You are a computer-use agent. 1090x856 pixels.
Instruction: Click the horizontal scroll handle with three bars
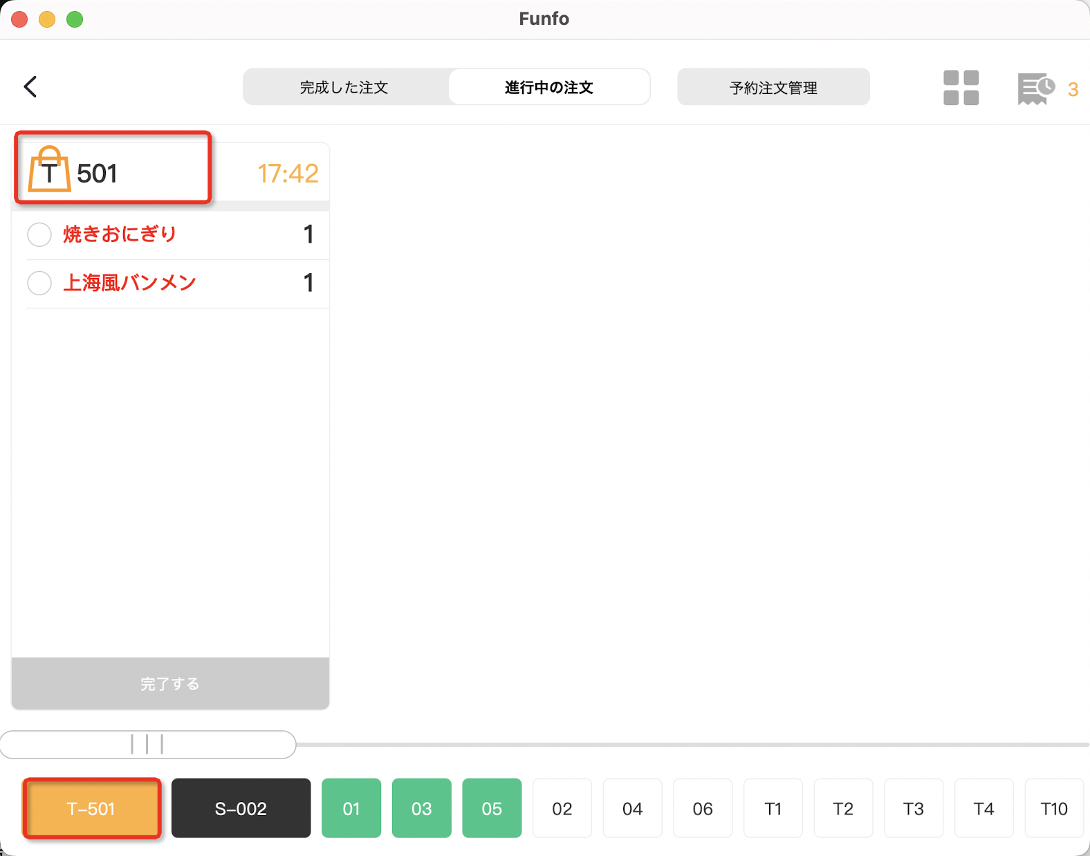147,745
